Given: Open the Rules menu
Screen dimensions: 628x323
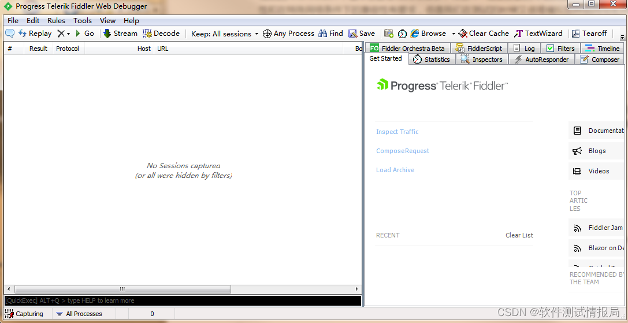Looking at the screenshot, I should (56, 20).
